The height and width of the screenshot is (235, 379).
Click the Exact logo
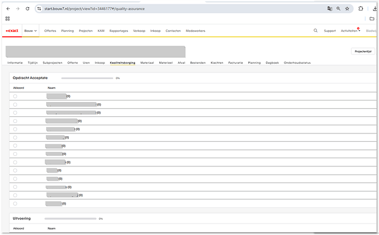click(12, 31)
